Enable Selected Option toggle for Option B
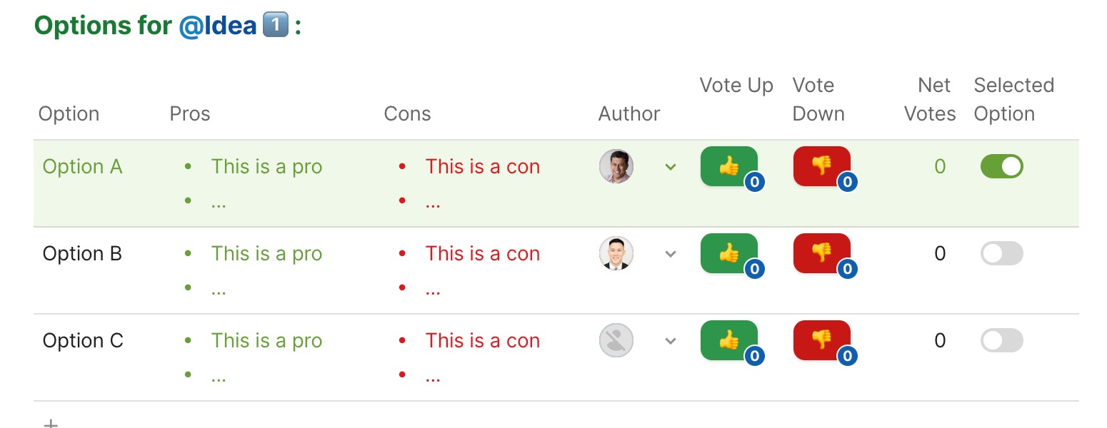Screen dimensions: 1107x428 click(1001, 253)
